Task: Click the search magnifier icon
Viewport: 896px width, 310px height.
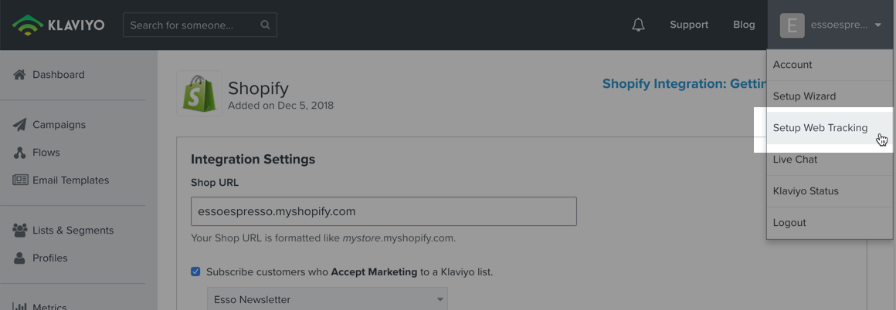Action: pos(265,25)
